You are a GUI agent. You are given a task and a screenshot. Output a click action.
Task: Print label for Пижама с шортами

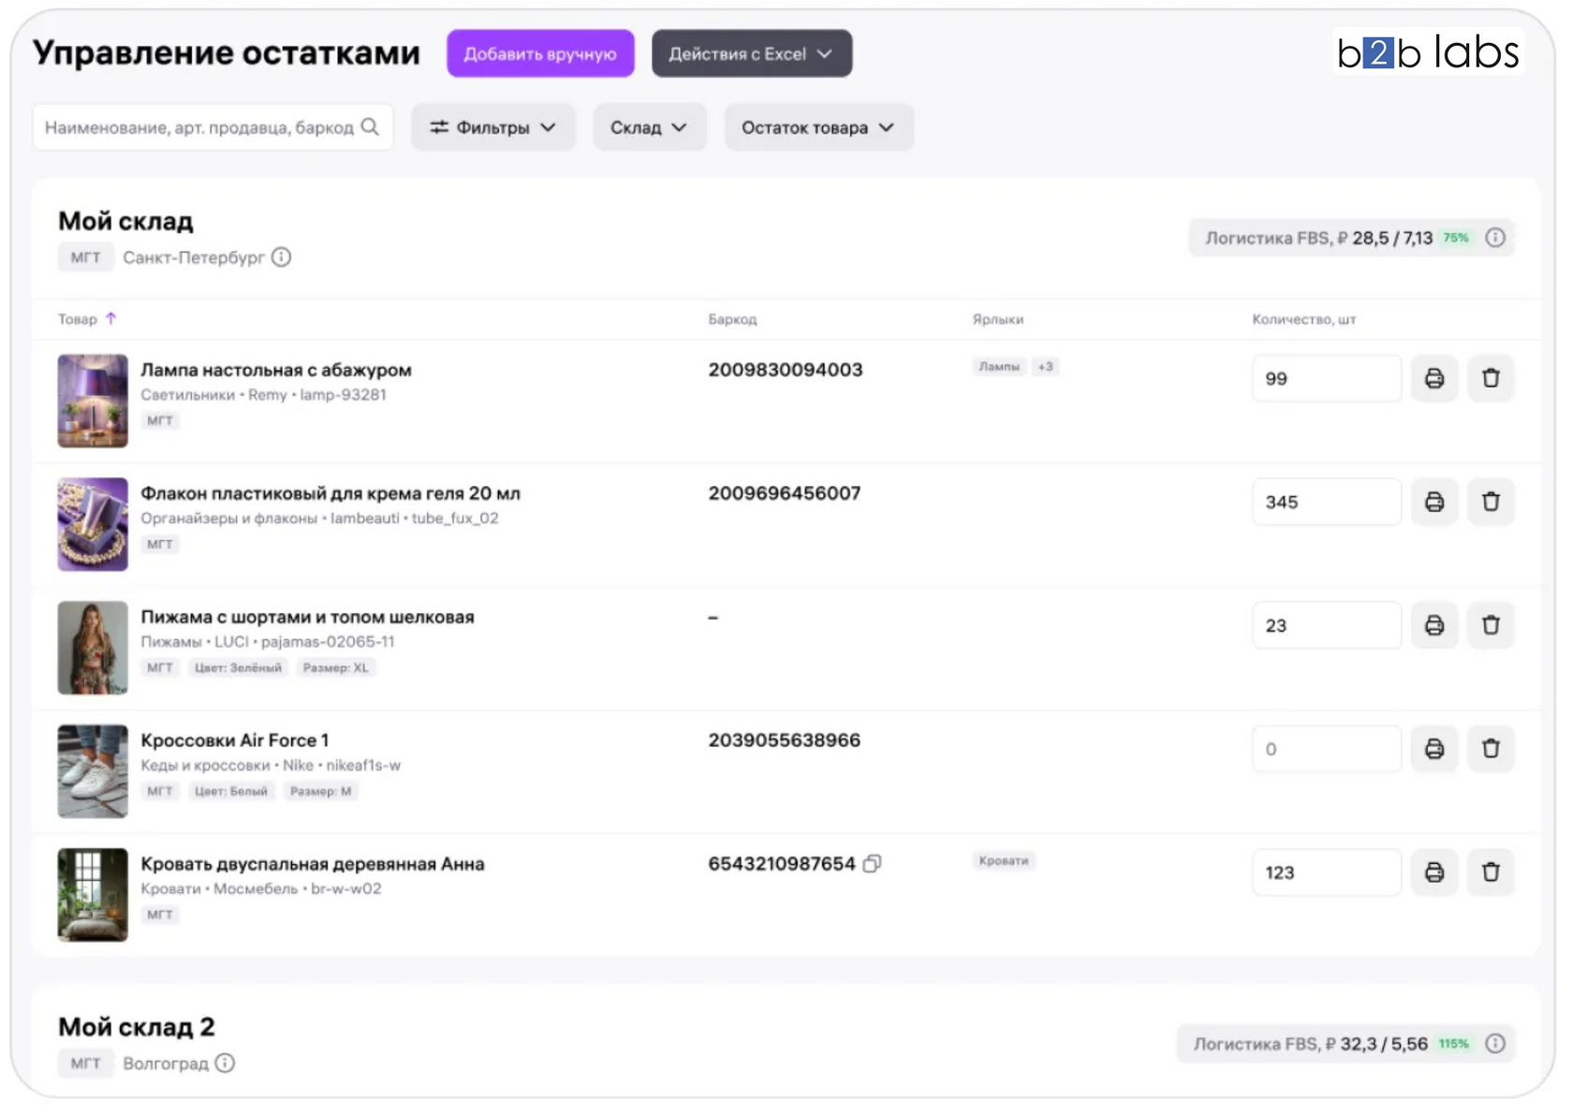[x=1433, y=625]
